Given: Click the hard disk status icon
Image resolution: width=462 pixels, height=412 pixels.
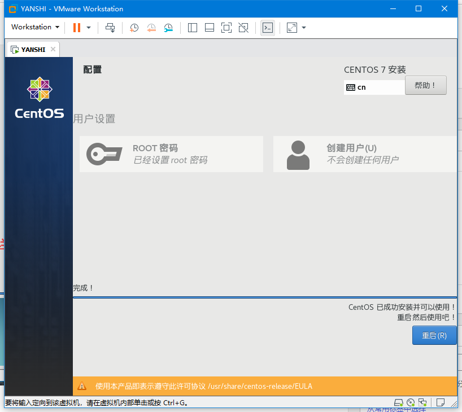Looking at the screenshot, I should 399,402.
